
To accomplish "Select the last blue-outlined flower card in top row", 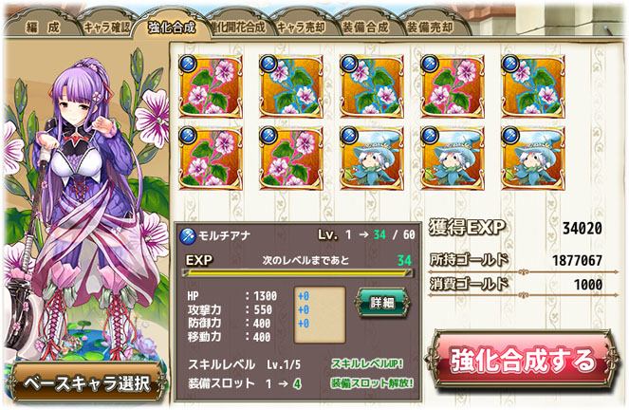I will [533, 86].
